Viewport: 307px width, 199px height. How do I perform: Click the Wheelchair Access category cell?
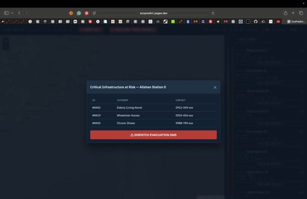click(128, 115)
